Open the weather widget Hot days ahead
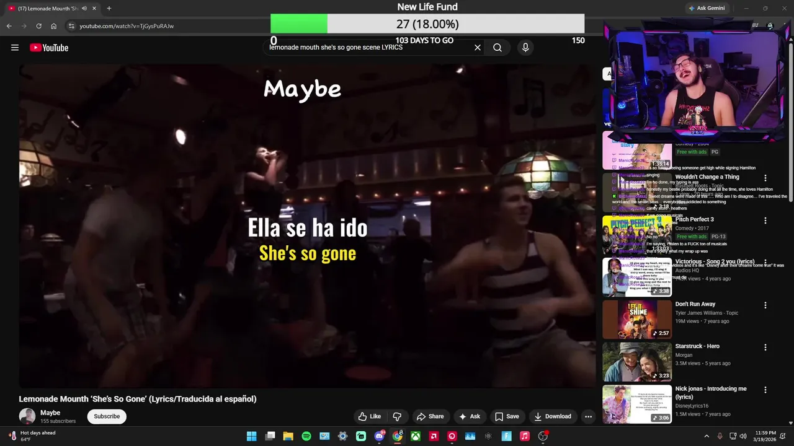The height and width of the screenshot is (446, 794). (x=32, y=436)
